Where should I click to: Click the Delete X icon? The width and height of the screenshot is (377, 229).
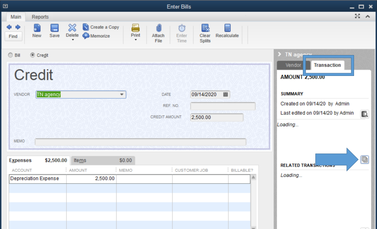click(x=72, y=28)
